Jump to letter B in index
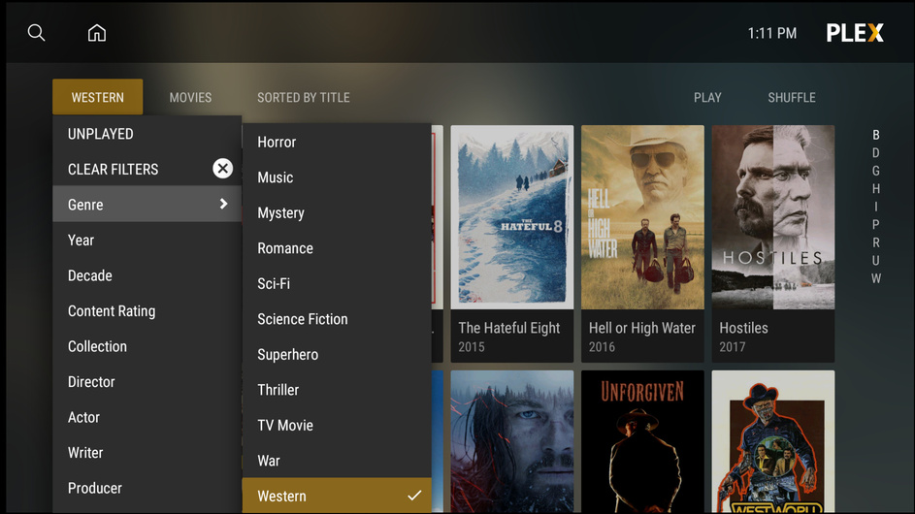 (876, 135)
